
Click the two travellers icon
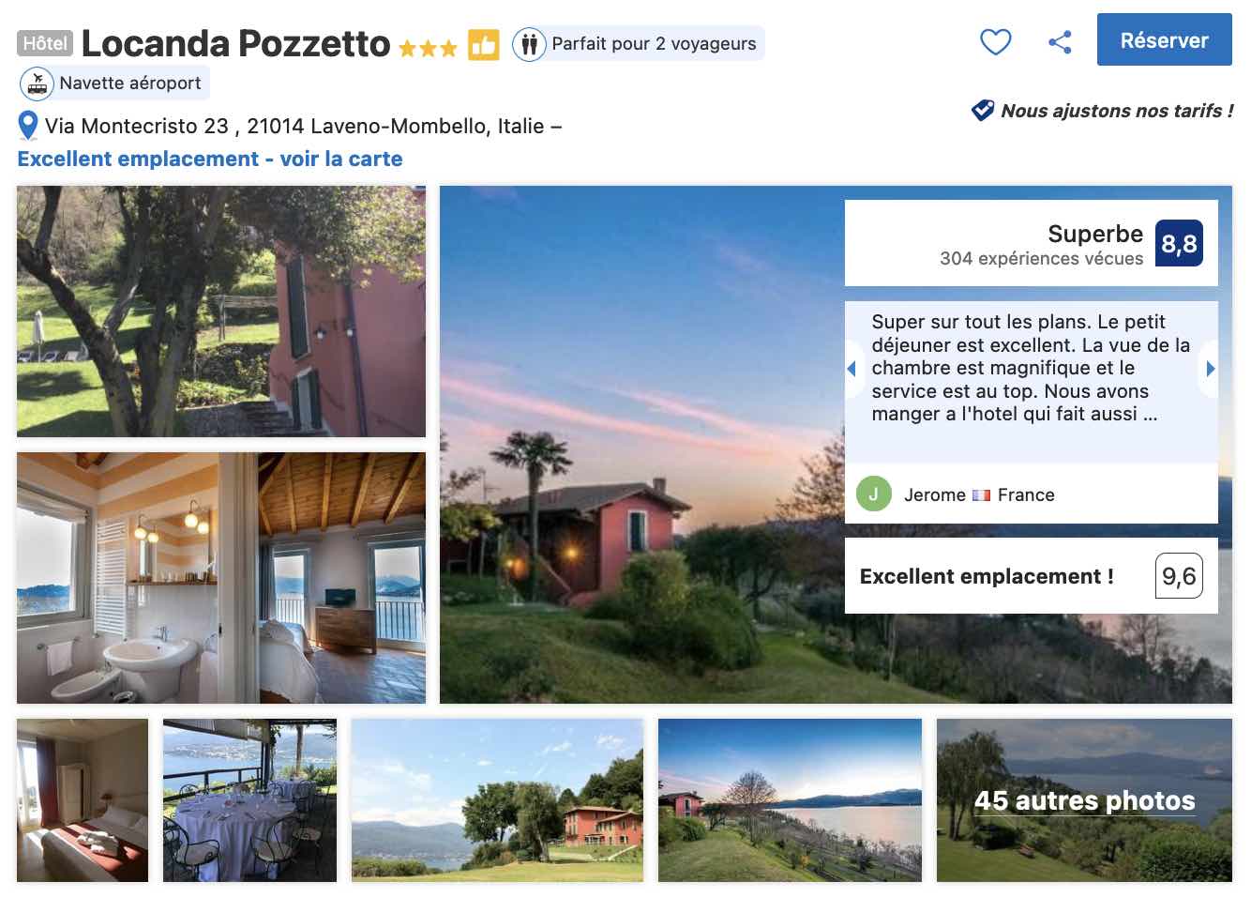tap(529, 44)
